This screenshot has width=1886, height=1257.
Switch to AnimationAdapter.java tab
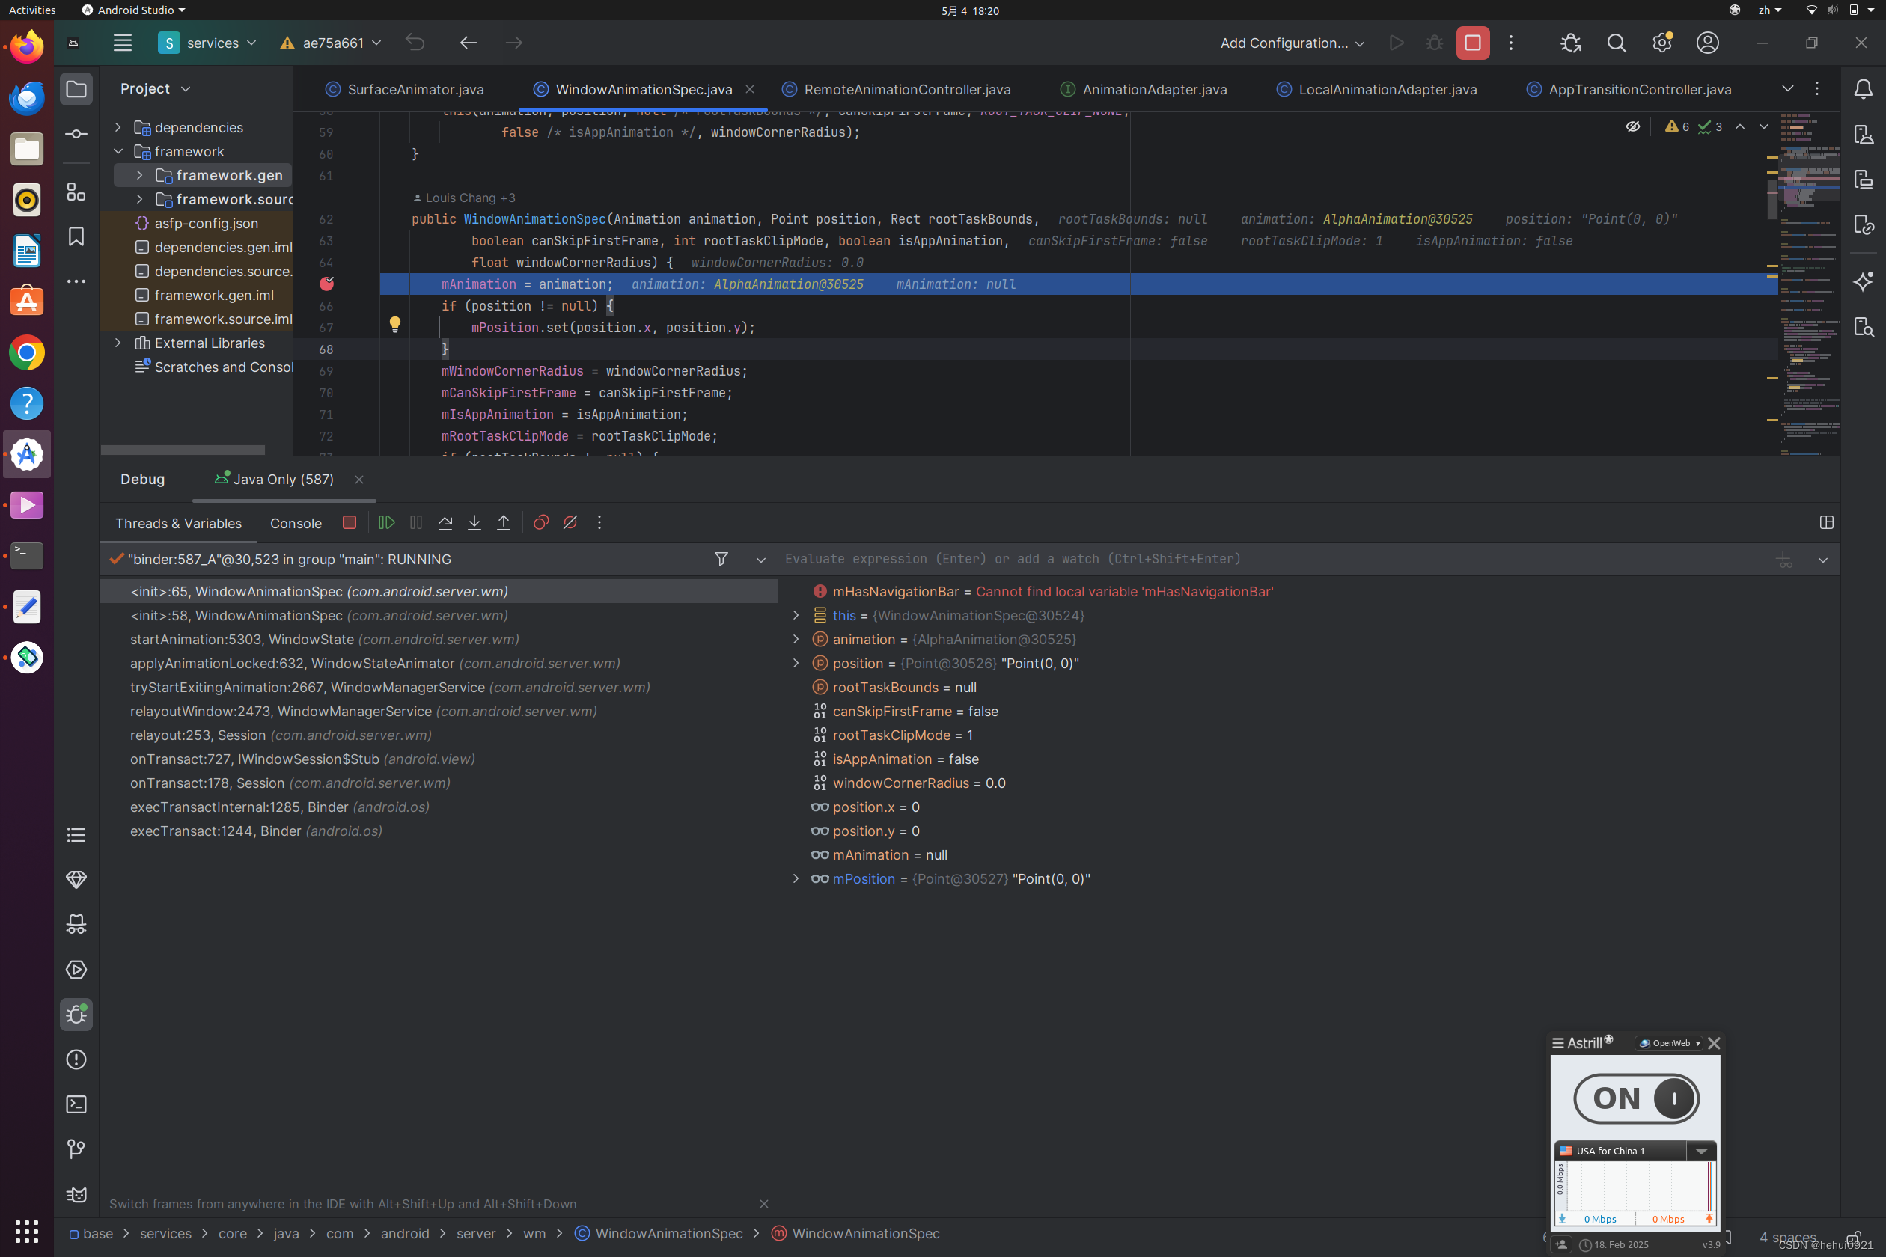point(1144,89)
